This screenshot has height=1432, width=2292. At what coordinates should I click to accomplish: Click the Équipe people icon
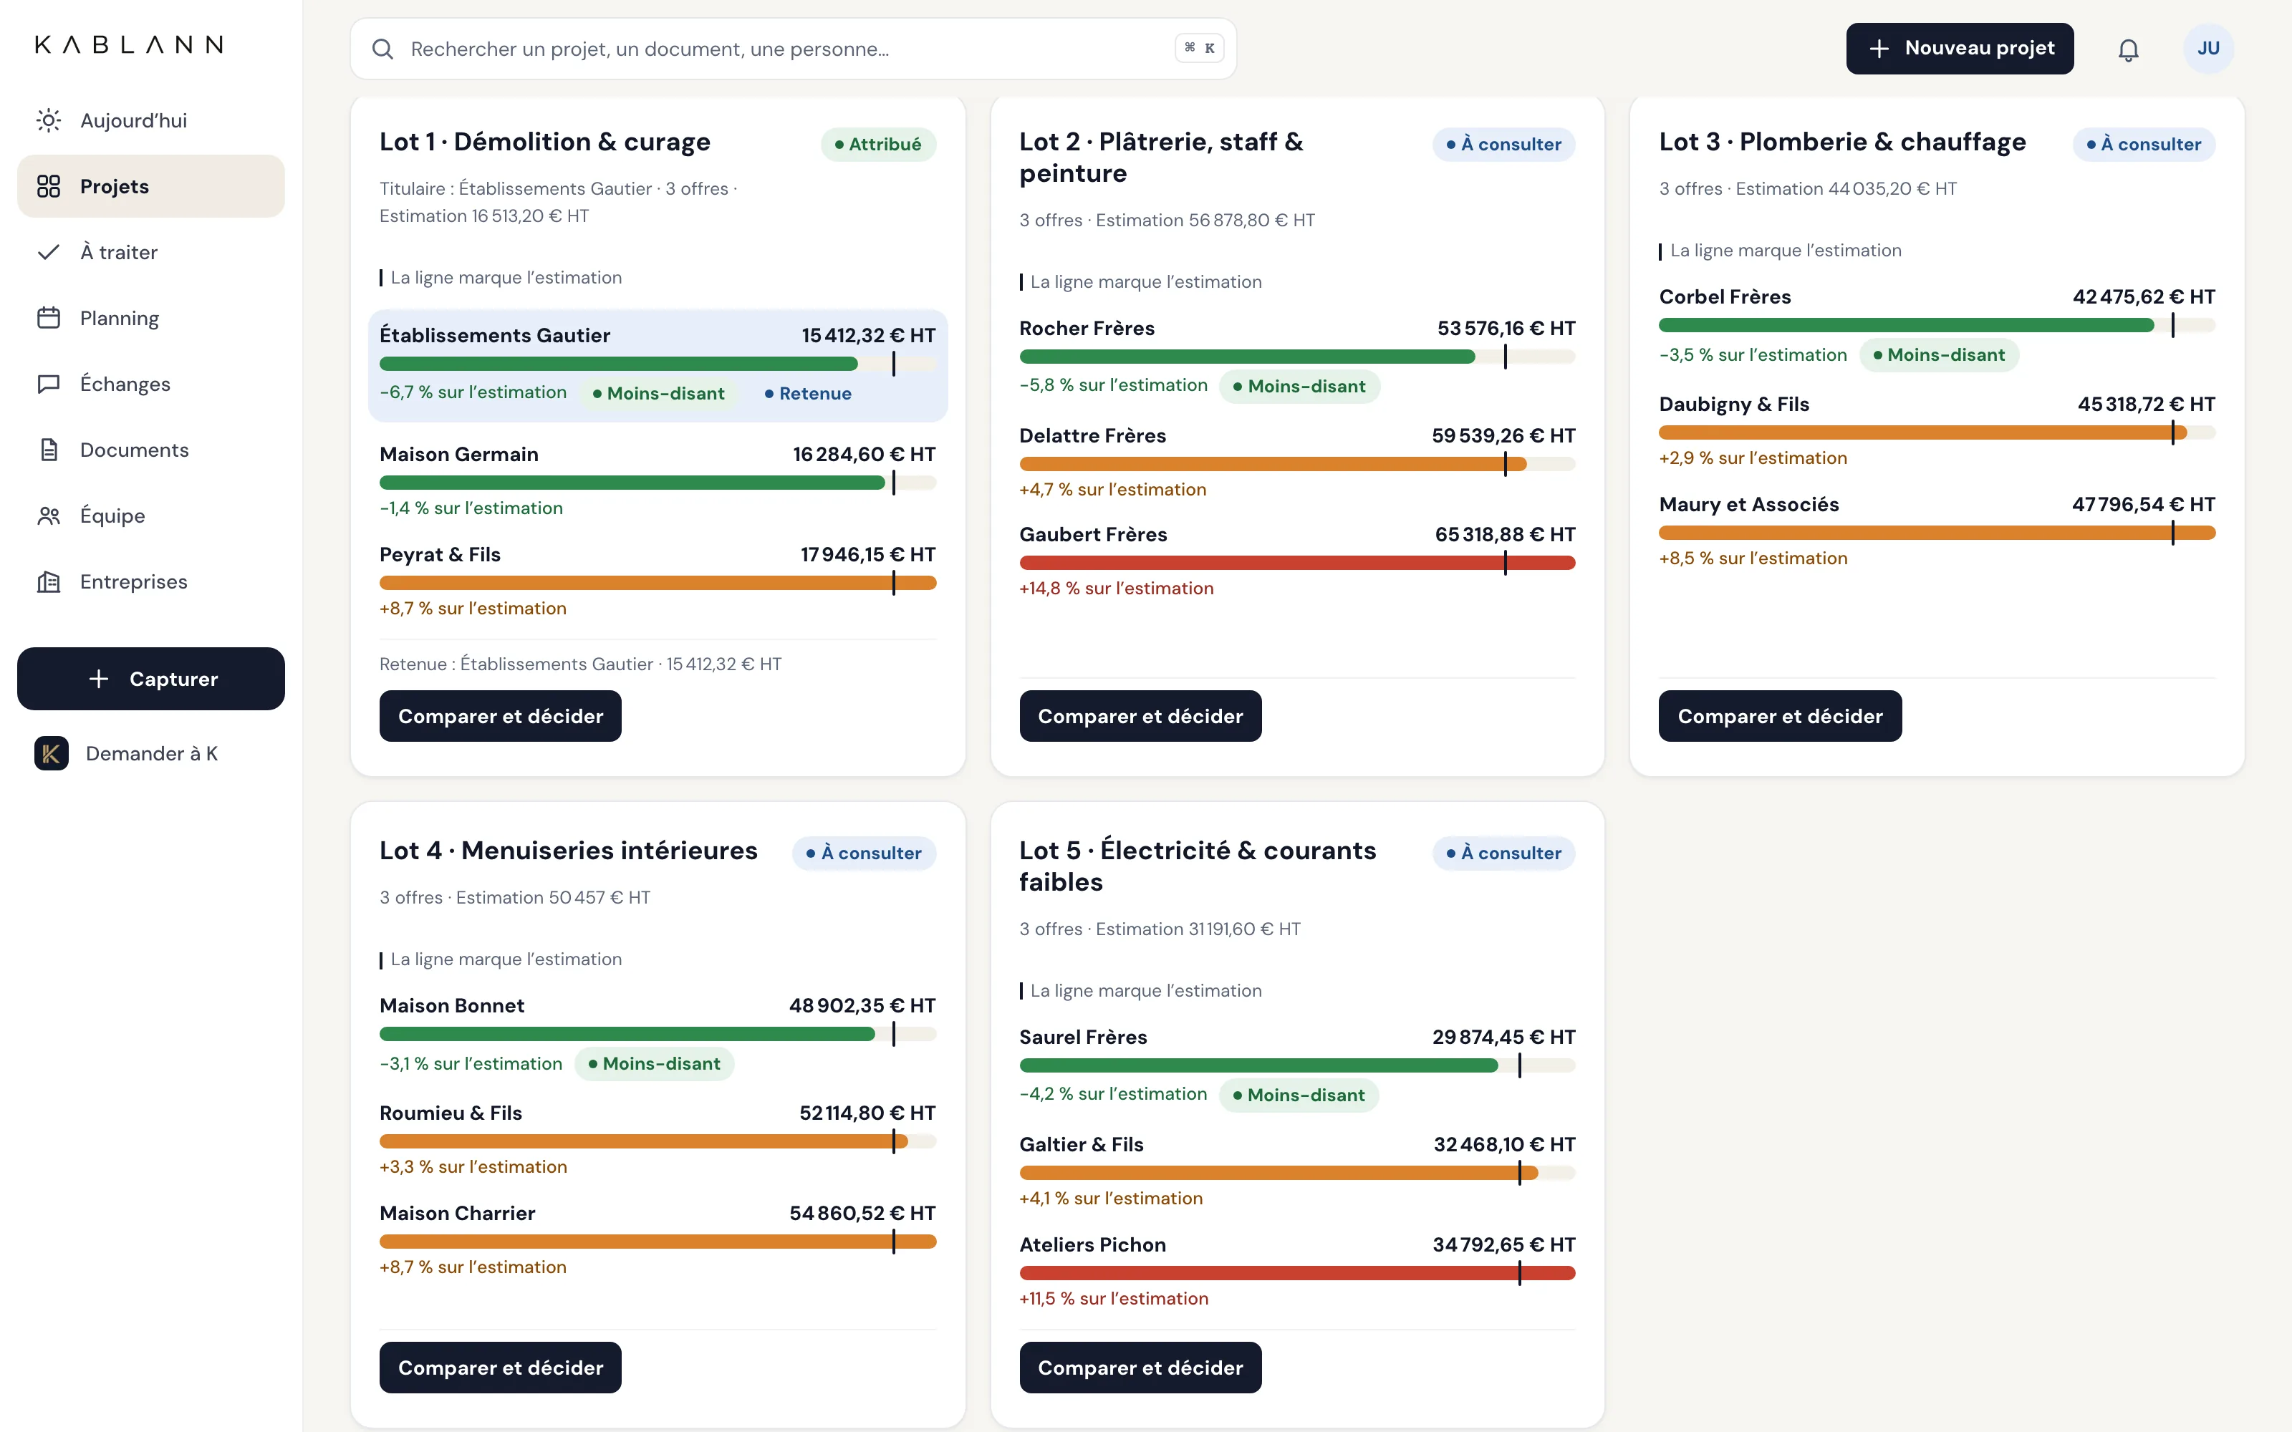(x=48, y=516)
